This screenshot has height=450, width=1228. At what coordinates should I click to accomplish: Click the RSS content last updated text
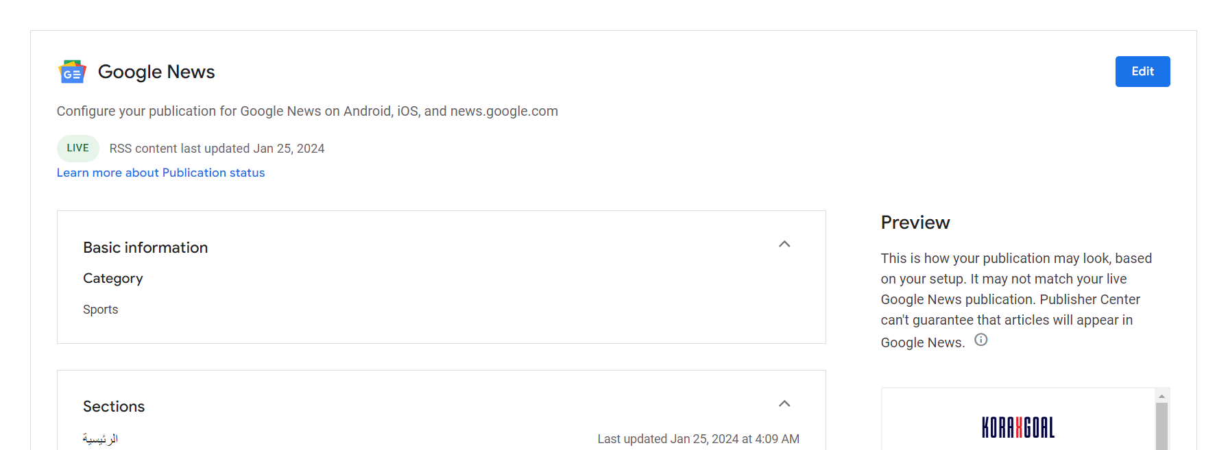pos(217,149)
